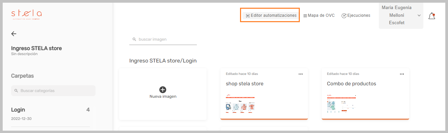Click the Nueva imagen card
Screen dimensions: 448x133
[163, 94]
